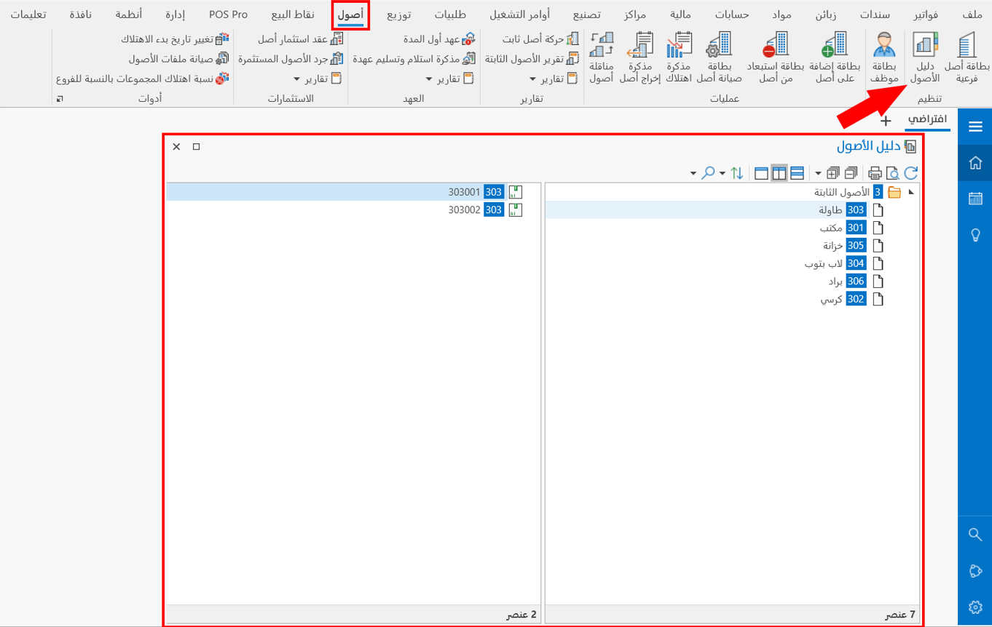Open the settings gear in the sidebar

tap(975, 607)
